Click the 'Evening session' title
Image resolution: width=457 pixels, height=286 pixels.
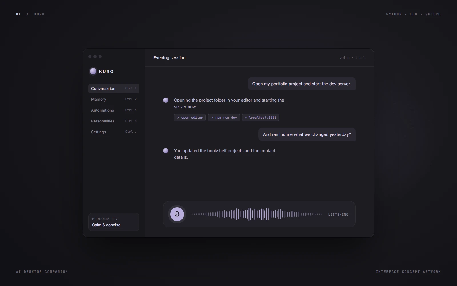(x=169, y=58)
